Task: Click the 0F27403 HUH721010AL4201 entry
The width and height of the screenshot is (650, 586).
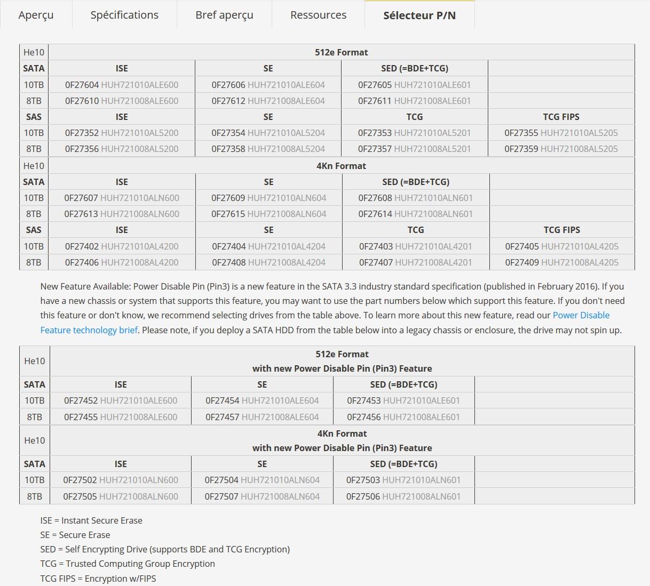Action: pos(416,246)
